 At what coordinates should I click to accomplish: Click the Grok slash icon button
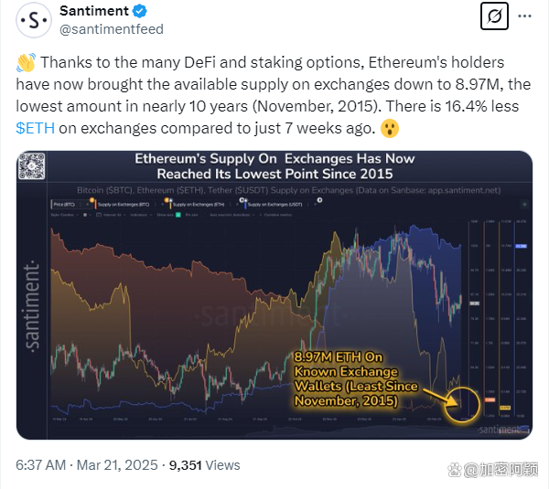(494, 16)
